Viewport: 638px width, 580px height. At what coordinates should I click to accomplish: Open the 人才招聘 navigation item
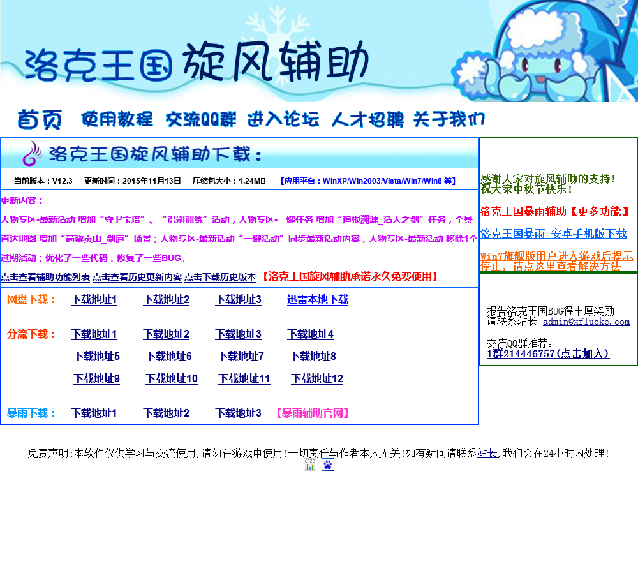coord(367,119)
